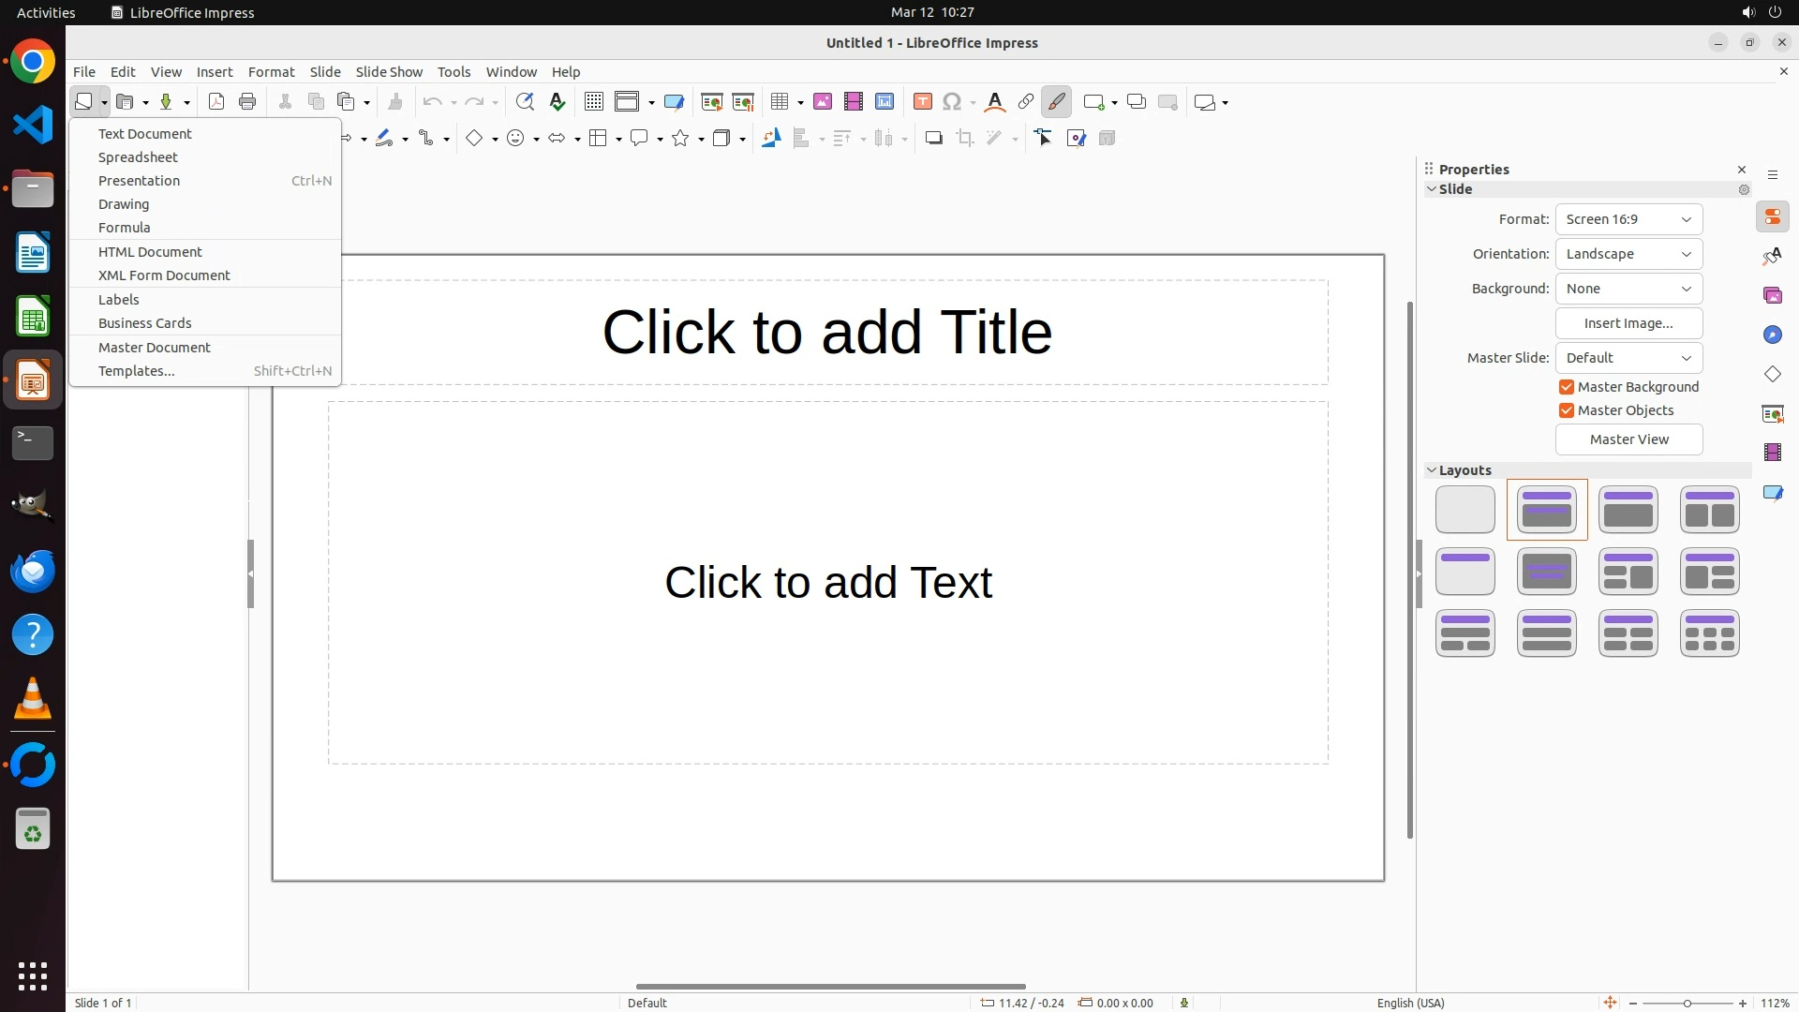Open Fontwork text insertion tool

pos(995,102)
